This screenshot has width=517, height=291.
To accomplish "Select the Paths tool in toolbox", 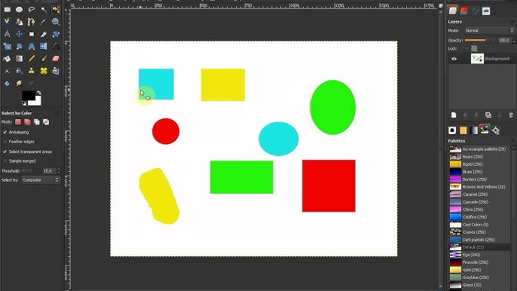I will pos(32,22).
